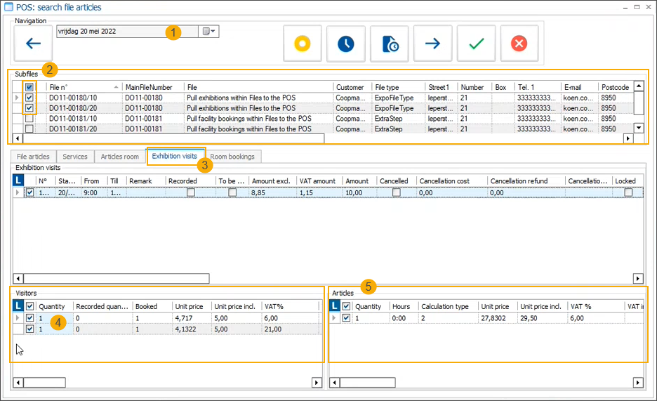Switch to the Room bookings tab
Viewport: 657px width, 401px height.
[234, 156]
